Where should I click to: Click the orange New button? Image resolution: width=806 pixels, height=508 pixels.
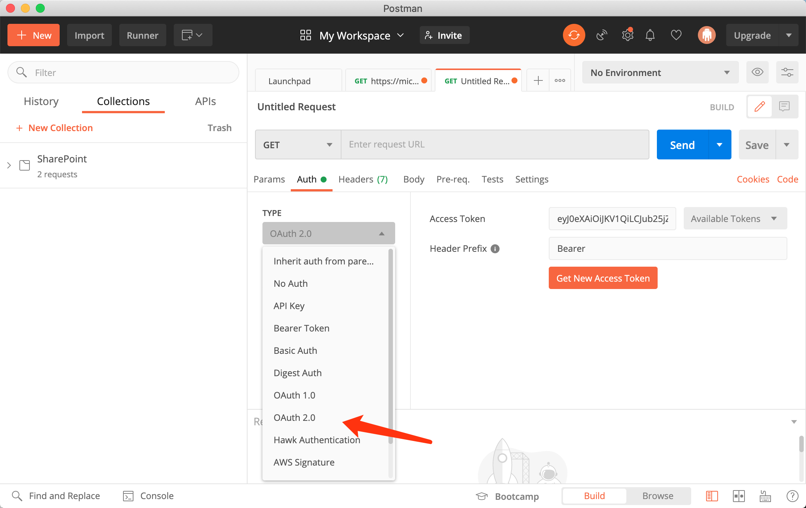coord(34,35)
